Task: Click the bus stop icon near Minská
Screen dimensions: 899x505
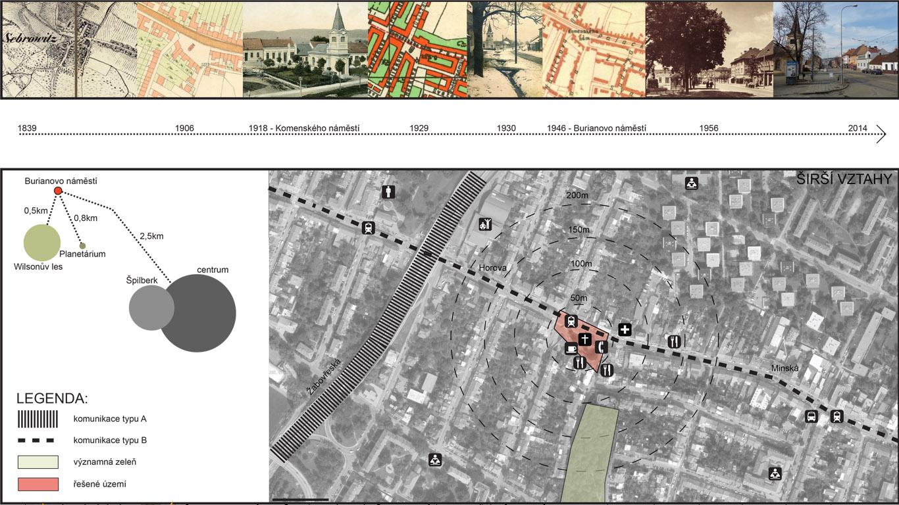Action: click(x=811, y=416)
